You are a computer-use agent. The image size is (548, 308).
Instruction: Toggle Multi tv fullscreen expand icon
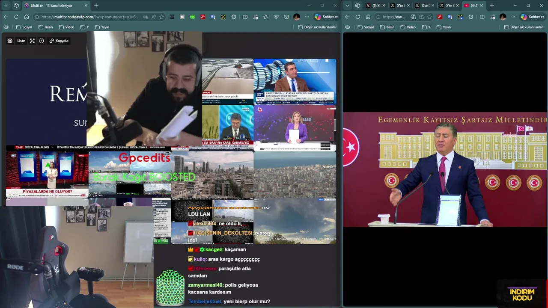32,41
